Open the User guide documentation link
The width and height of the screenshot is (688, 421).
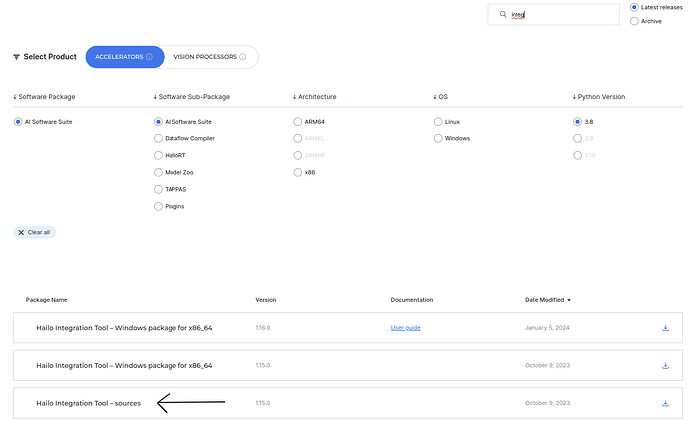point(405,328)
